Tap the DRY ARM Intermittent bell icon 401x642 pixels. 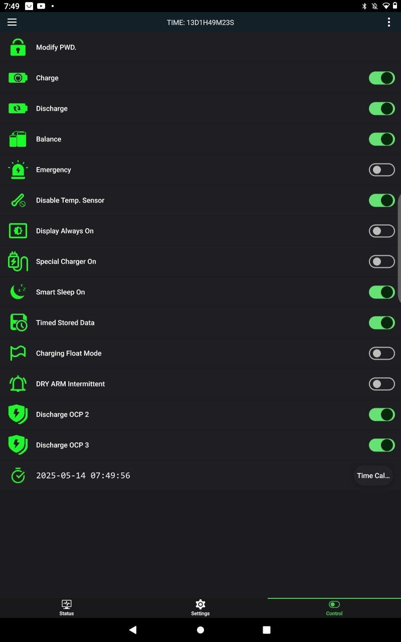pyautogui.click(x=18, y=384)
